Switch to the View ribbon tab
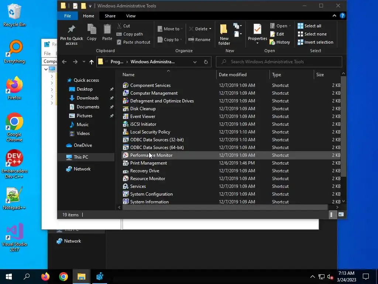 (131, 16)
